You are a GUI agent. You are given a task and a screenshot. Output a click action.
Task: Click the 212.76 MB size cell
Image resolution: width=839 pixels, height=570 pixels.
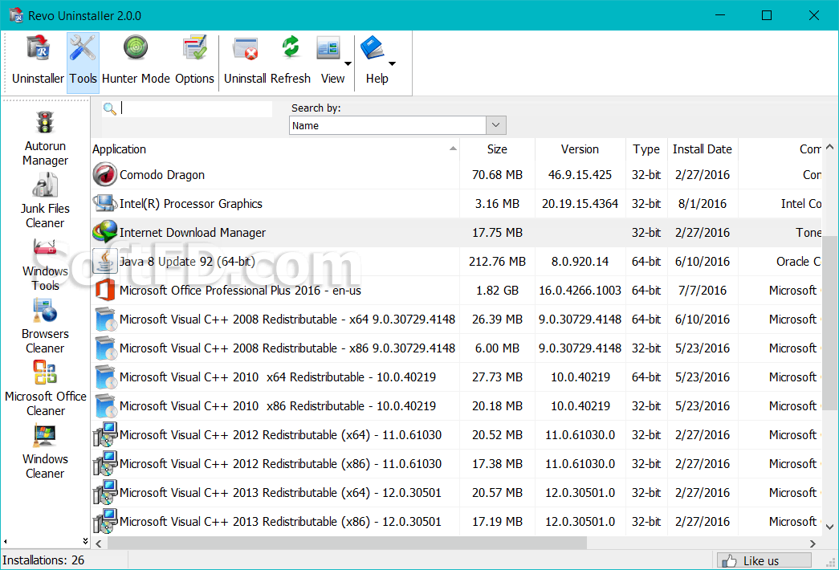497,262
